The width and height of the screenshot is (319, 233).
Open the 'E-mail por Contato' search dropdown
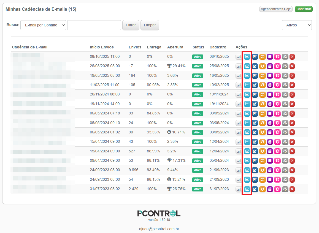tap(43, 25)
